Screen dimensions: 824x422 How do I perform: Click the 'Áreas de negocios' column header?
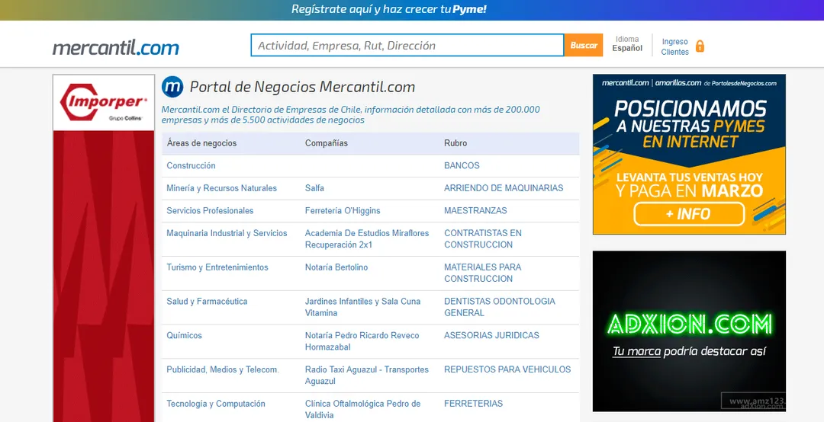point(201,143)
